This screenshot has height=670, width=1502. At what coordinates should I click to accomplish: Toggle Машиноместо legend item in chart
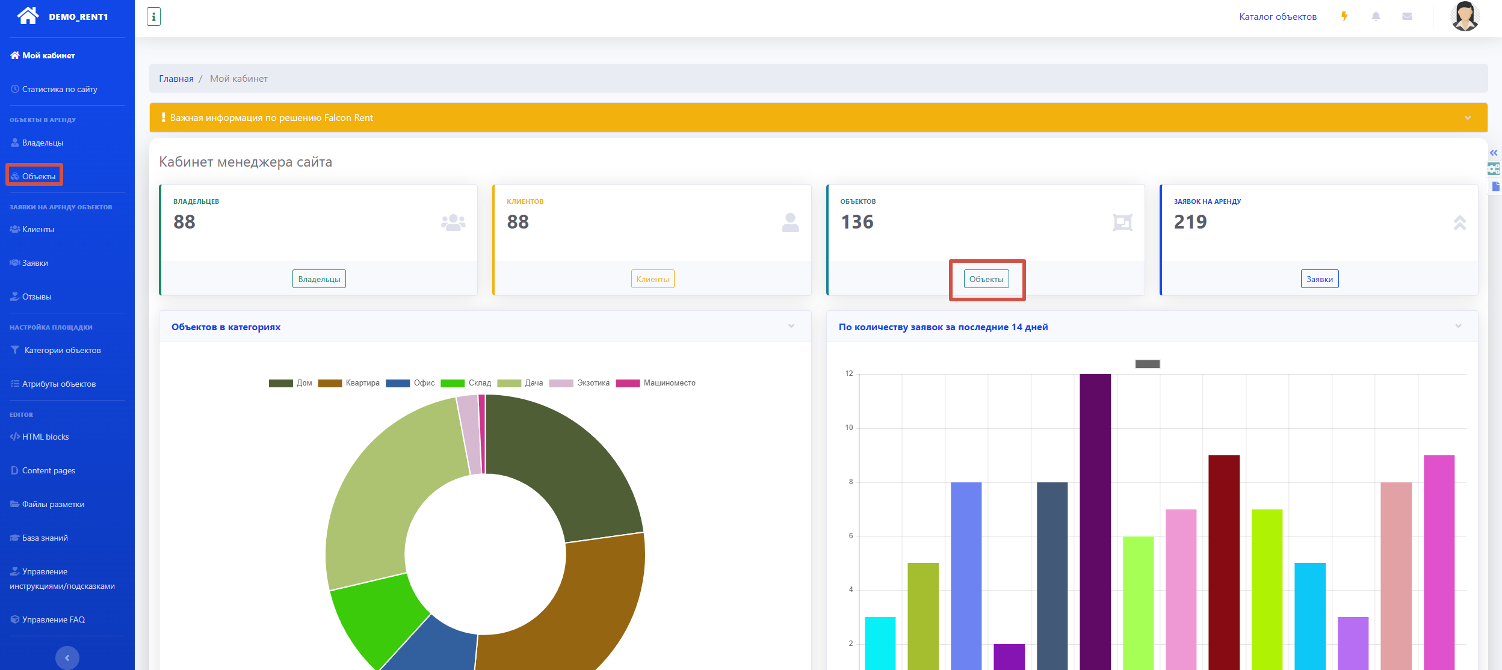[x=656, y=383]
